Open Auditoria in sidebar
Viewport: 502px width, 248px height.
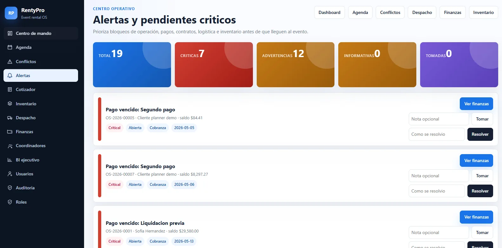(41, 188)
